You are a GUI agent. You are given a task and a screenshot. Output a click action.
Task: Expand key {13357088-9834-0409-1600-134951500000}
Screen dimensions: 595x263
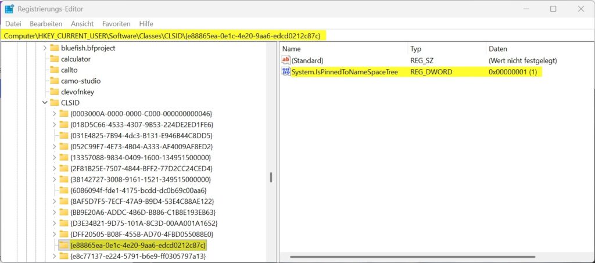(x=54, y=157)
